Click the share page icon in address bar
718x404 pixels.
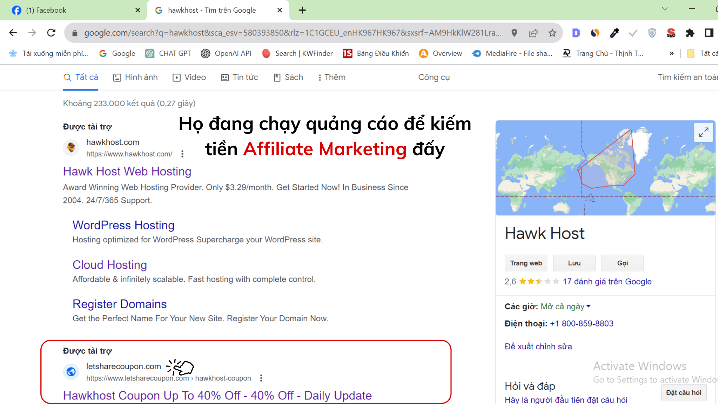click(x=534, y=33)
